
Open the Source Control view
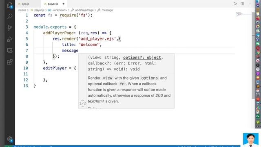tap(10, 28)
